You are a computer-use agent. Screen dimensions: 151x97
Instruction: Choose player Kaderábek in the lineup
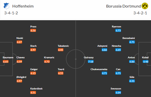36,88
